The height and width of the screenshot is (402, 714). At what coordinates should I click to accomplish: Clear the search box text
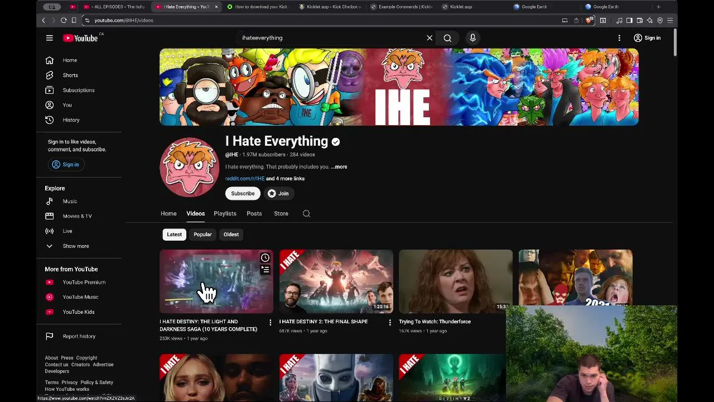coord(430,38)
